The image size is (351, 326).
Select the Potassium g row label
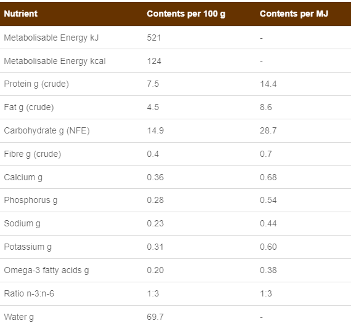tap(28, 247)
